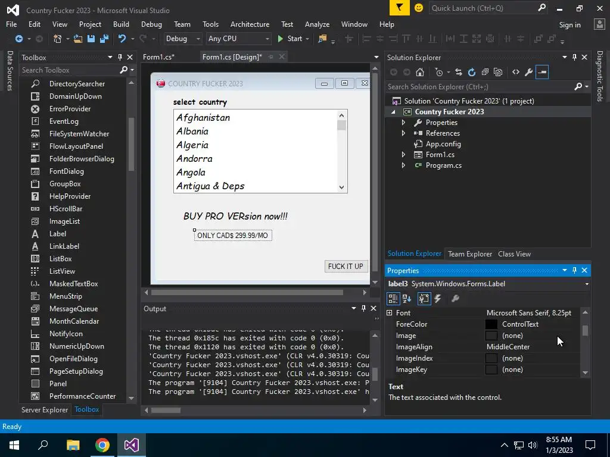Expand the Program.cs node
Image resolution: width=610 pixels, height=457 pixels.
[403, 165]
